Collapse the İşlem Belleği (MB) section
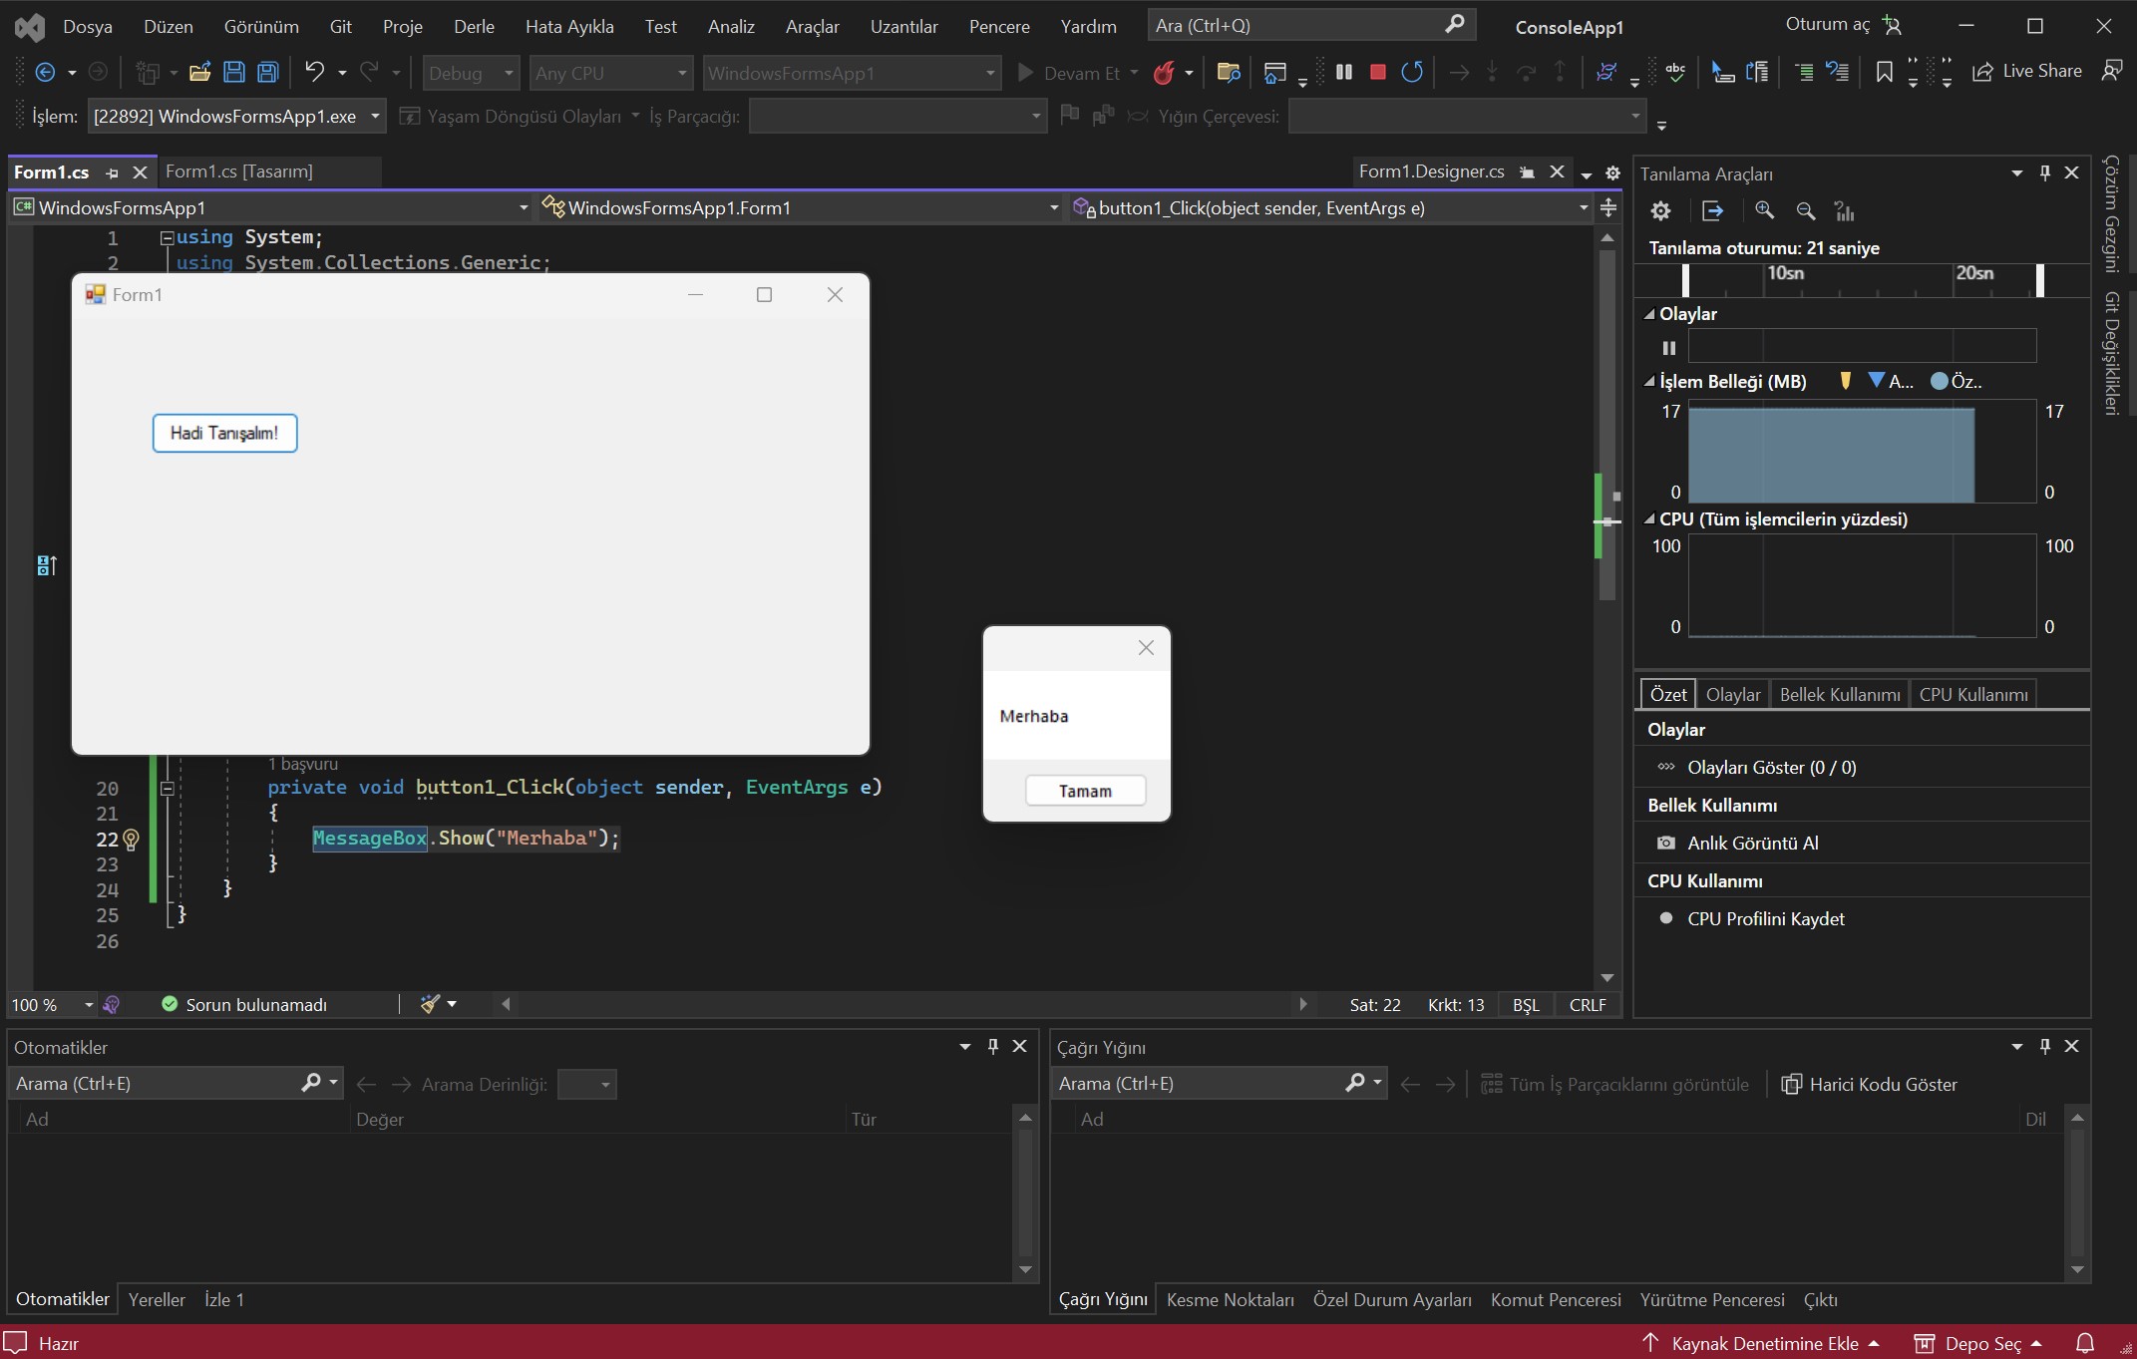 click(1649, 382)
